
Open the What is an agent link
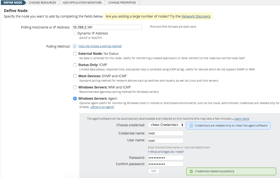point(102,107)
